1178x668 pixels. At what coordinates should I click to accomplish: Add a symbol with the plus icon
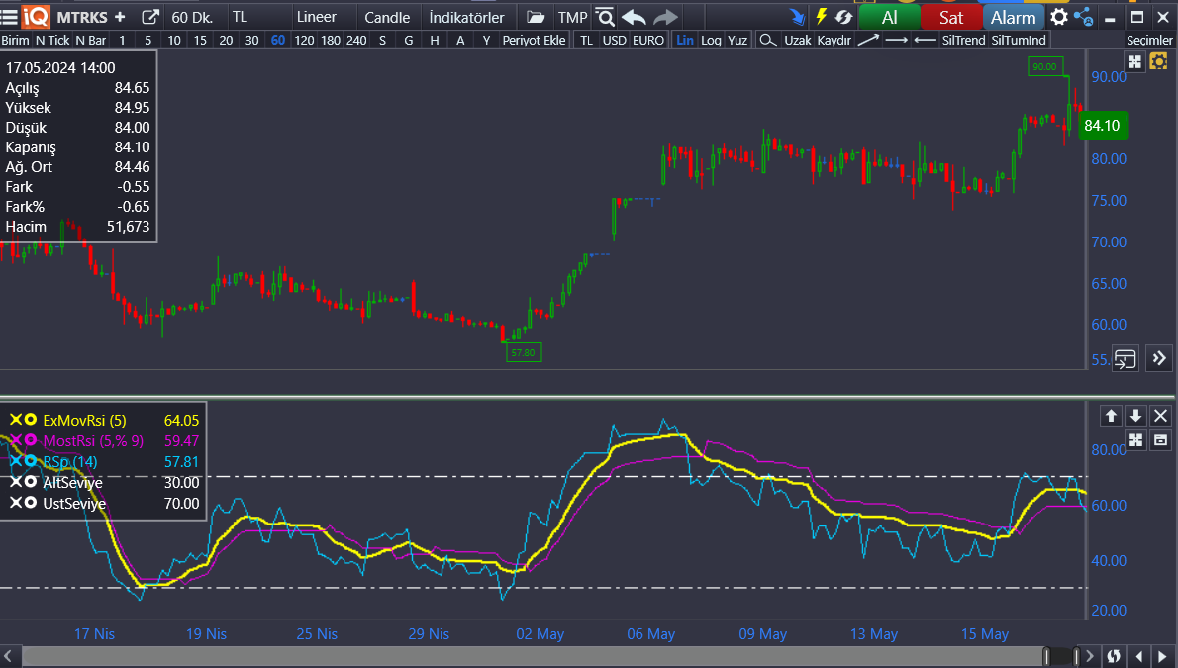click(120, 17)
